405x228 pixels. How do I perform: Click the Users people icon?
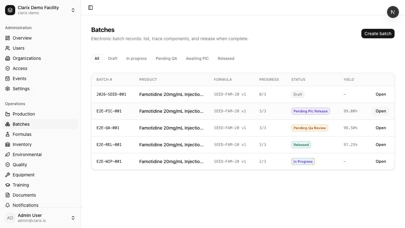tap(8, 48)
